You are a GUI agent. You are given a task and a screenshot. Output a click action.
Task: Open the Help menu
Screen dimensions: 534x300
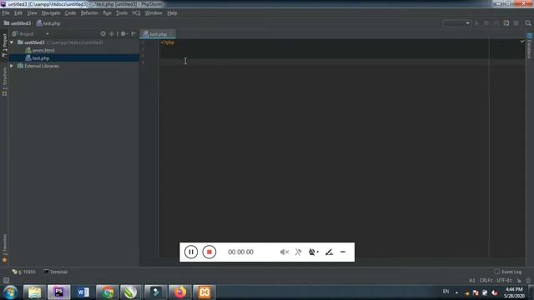(x=172, y=13)
